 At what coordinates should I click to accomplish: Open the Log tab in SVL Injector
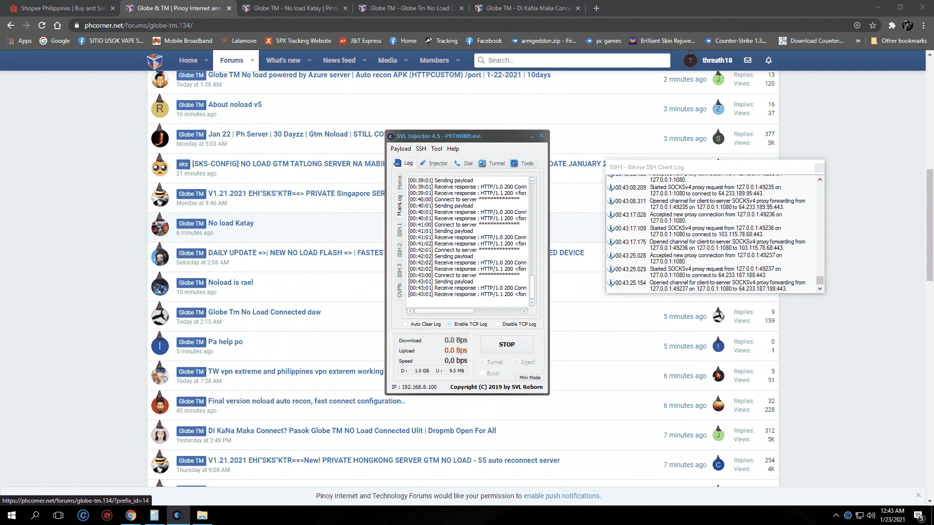point(403,163)
